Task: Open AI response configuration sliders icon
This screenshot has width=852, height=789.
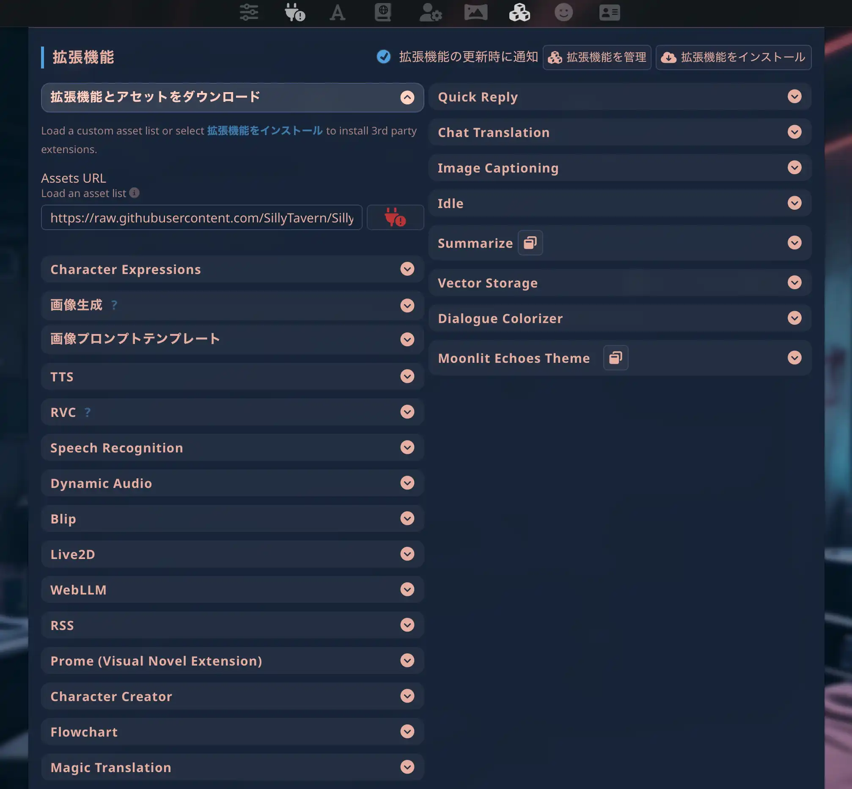Action: tap(249, 12)
